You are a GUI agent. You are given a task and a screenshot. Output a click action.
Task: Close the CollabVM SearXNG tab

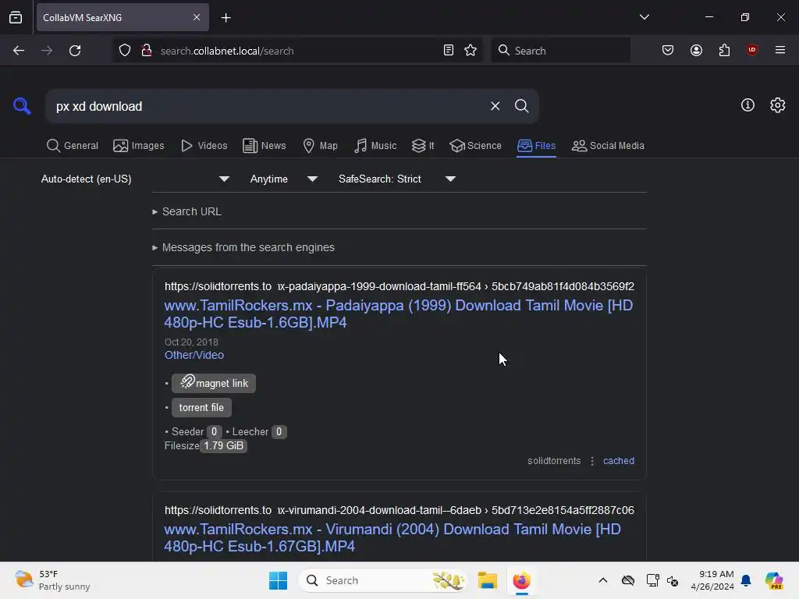[x=197, y=17]
